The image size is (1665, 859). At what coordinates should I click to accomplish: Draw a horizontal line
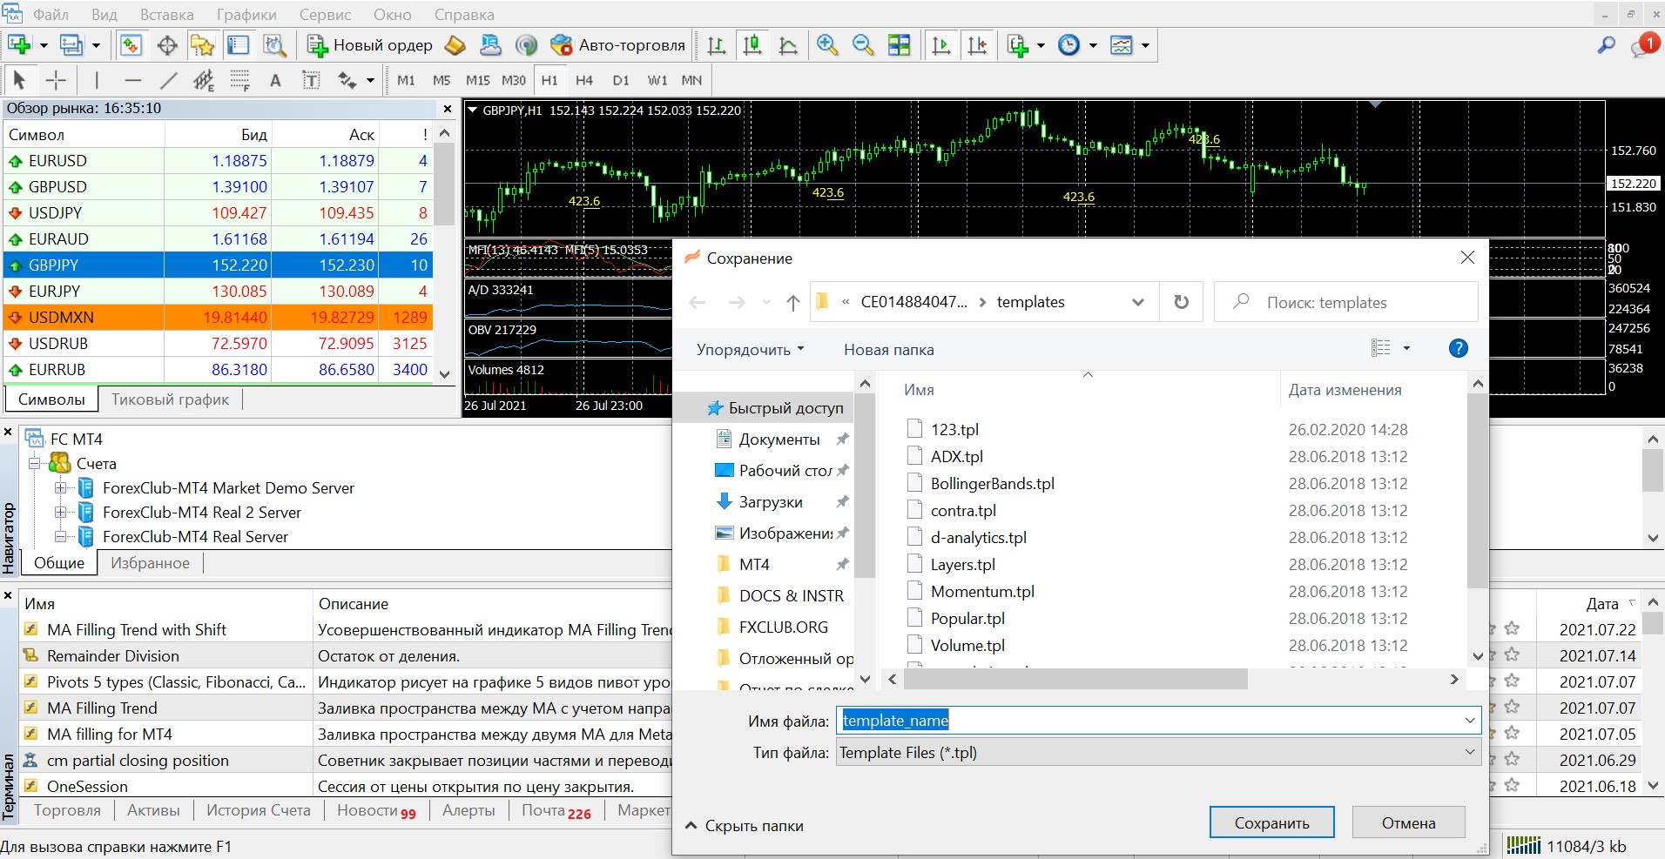[132, 80]
